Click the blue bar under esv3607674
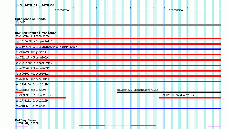The height and width of the screenshot is (129, 228). [x=118, y=49]
